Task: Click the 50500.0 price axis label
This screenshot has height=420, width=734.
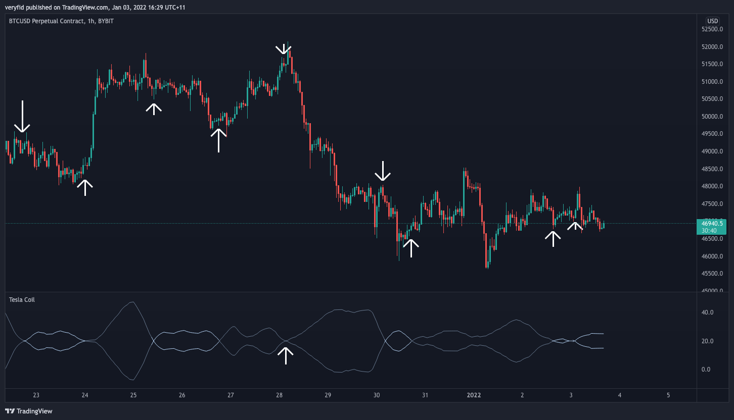Action: [x=712, y=99]
